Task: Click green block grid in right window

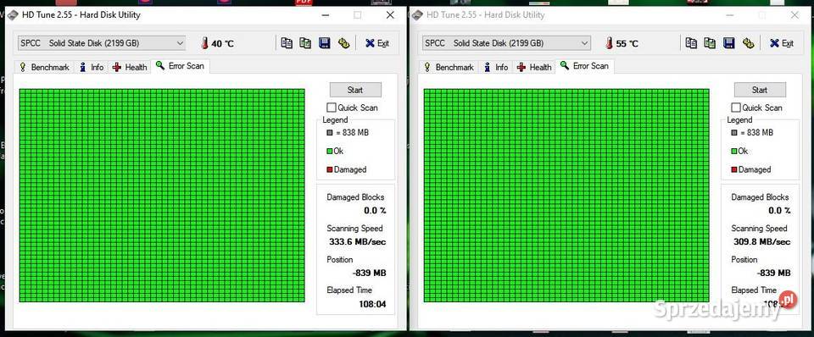Action: (x=566, y=196)
